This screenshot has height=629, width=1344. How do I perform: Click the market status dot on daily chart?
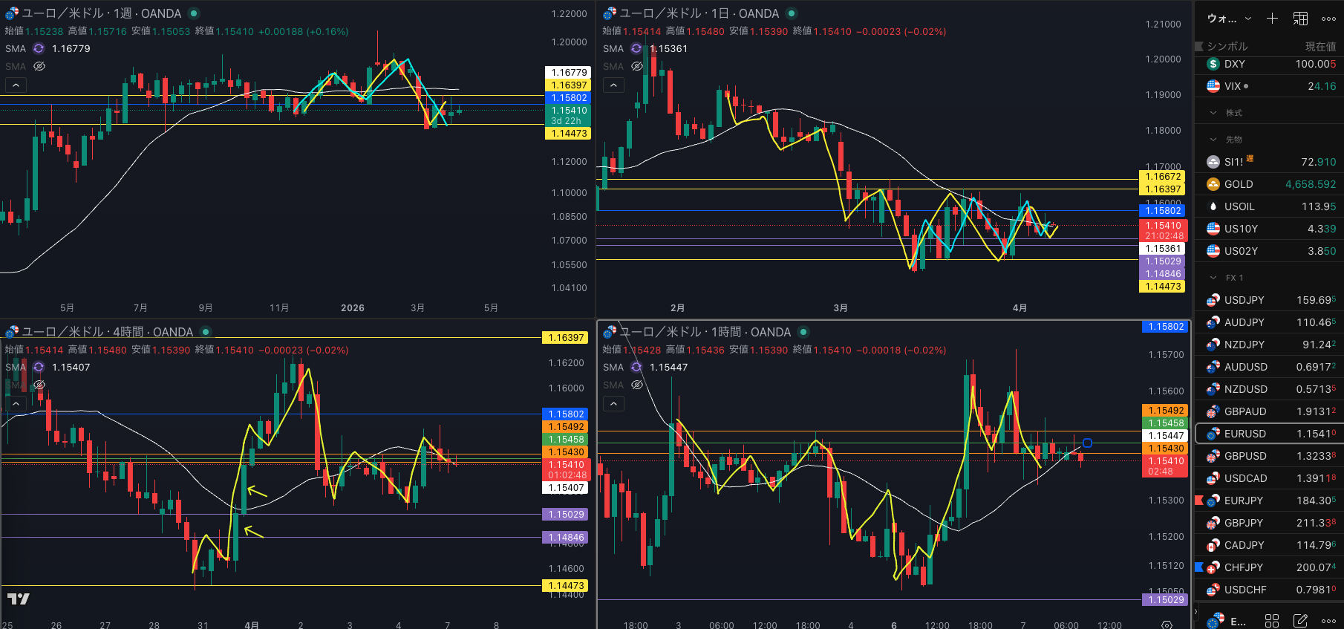click(x=792, y=13)
